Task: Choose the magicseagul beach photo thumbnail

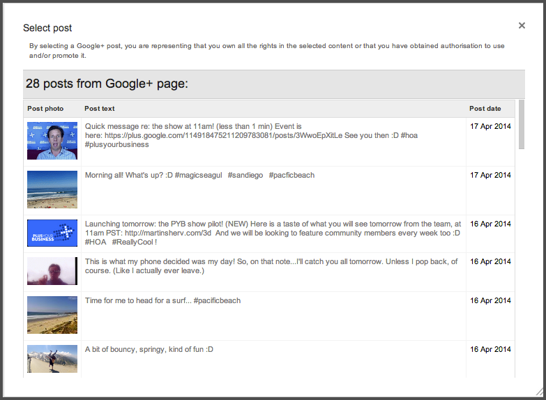Action: [52, 190]
